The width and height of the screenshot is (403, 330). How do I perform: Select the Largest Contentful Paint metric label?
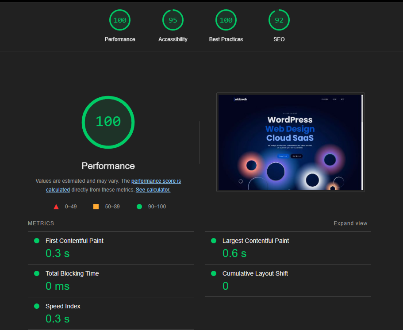click(x=256, y=241)
